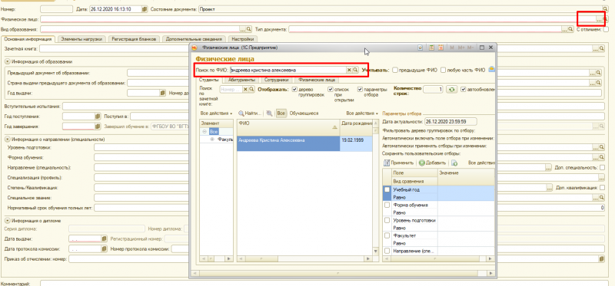Open picker for Год поступления field
Screen dimensions: 615x286
click(x=98, y=117)
